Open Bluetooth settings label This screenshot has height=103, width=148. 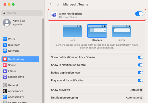coord(14,45)
